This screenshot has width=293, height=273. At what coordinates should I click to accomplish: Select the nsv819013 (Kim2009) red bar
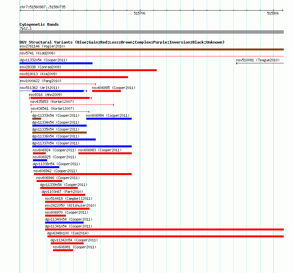coord(74,77)
